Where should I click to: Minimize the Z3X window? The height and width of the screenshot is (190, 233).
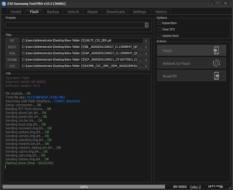(x=212, y=3)
